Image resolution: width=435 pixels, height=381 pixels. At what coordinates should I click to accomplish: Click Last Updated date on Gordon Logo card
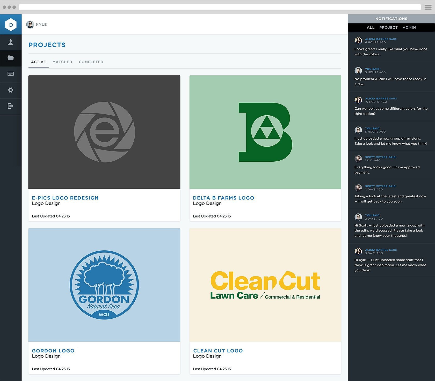(51, 369)
